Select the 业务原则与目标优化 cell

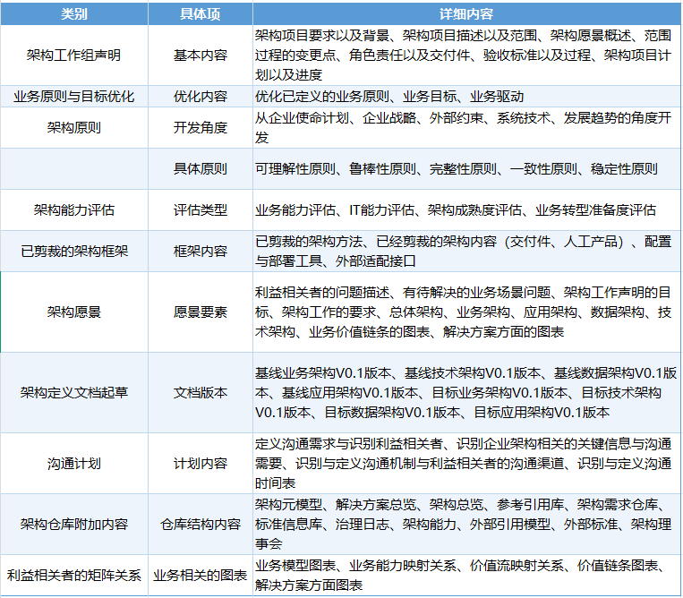pyautogui.click(x=74, y=97)
